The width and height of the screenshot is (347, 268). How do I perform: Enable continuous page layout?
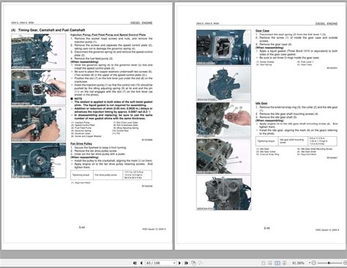270,263
